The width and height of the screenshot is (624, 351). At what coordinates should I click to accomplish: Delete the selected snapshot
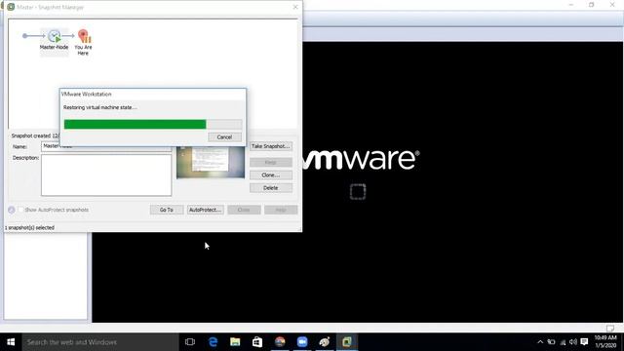click(271, 188)
